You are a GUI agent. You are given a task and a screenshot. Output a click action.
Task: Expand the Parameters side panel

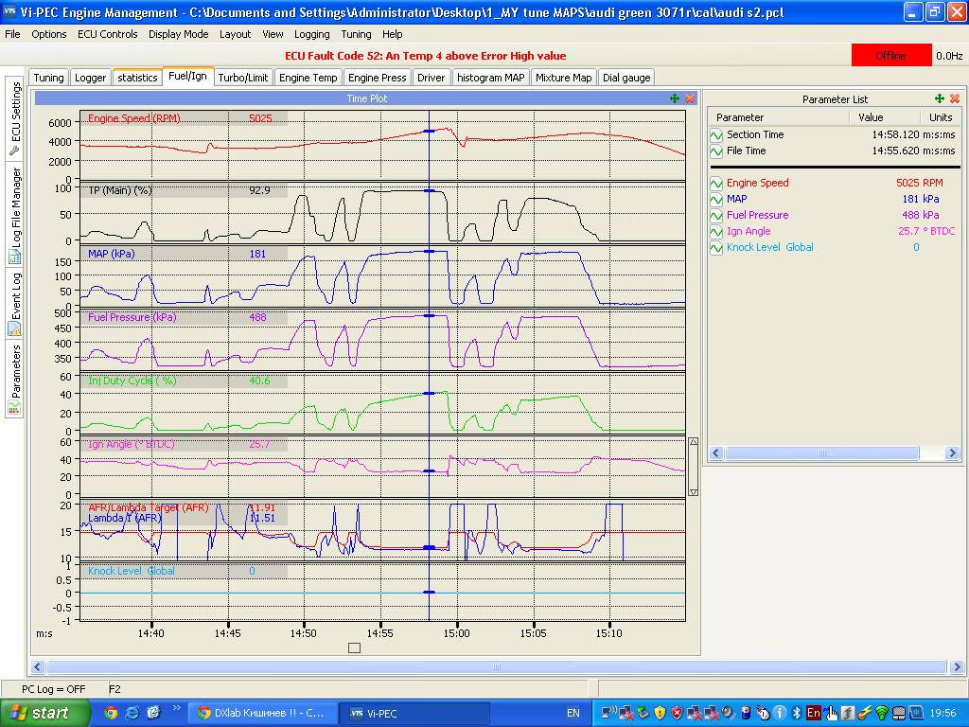[14, 379]
